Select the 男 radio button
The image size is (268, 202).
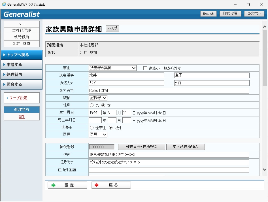(92, 105)
